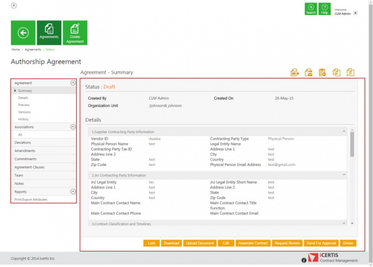Click the Agreements breadcrumb link

click(33, 49)
